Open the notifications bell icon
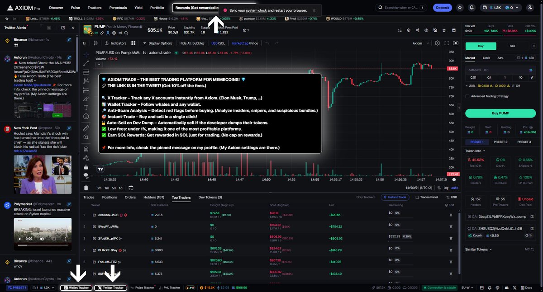The height and width of the screenshot is (292, 543). [x=472, y=8]
